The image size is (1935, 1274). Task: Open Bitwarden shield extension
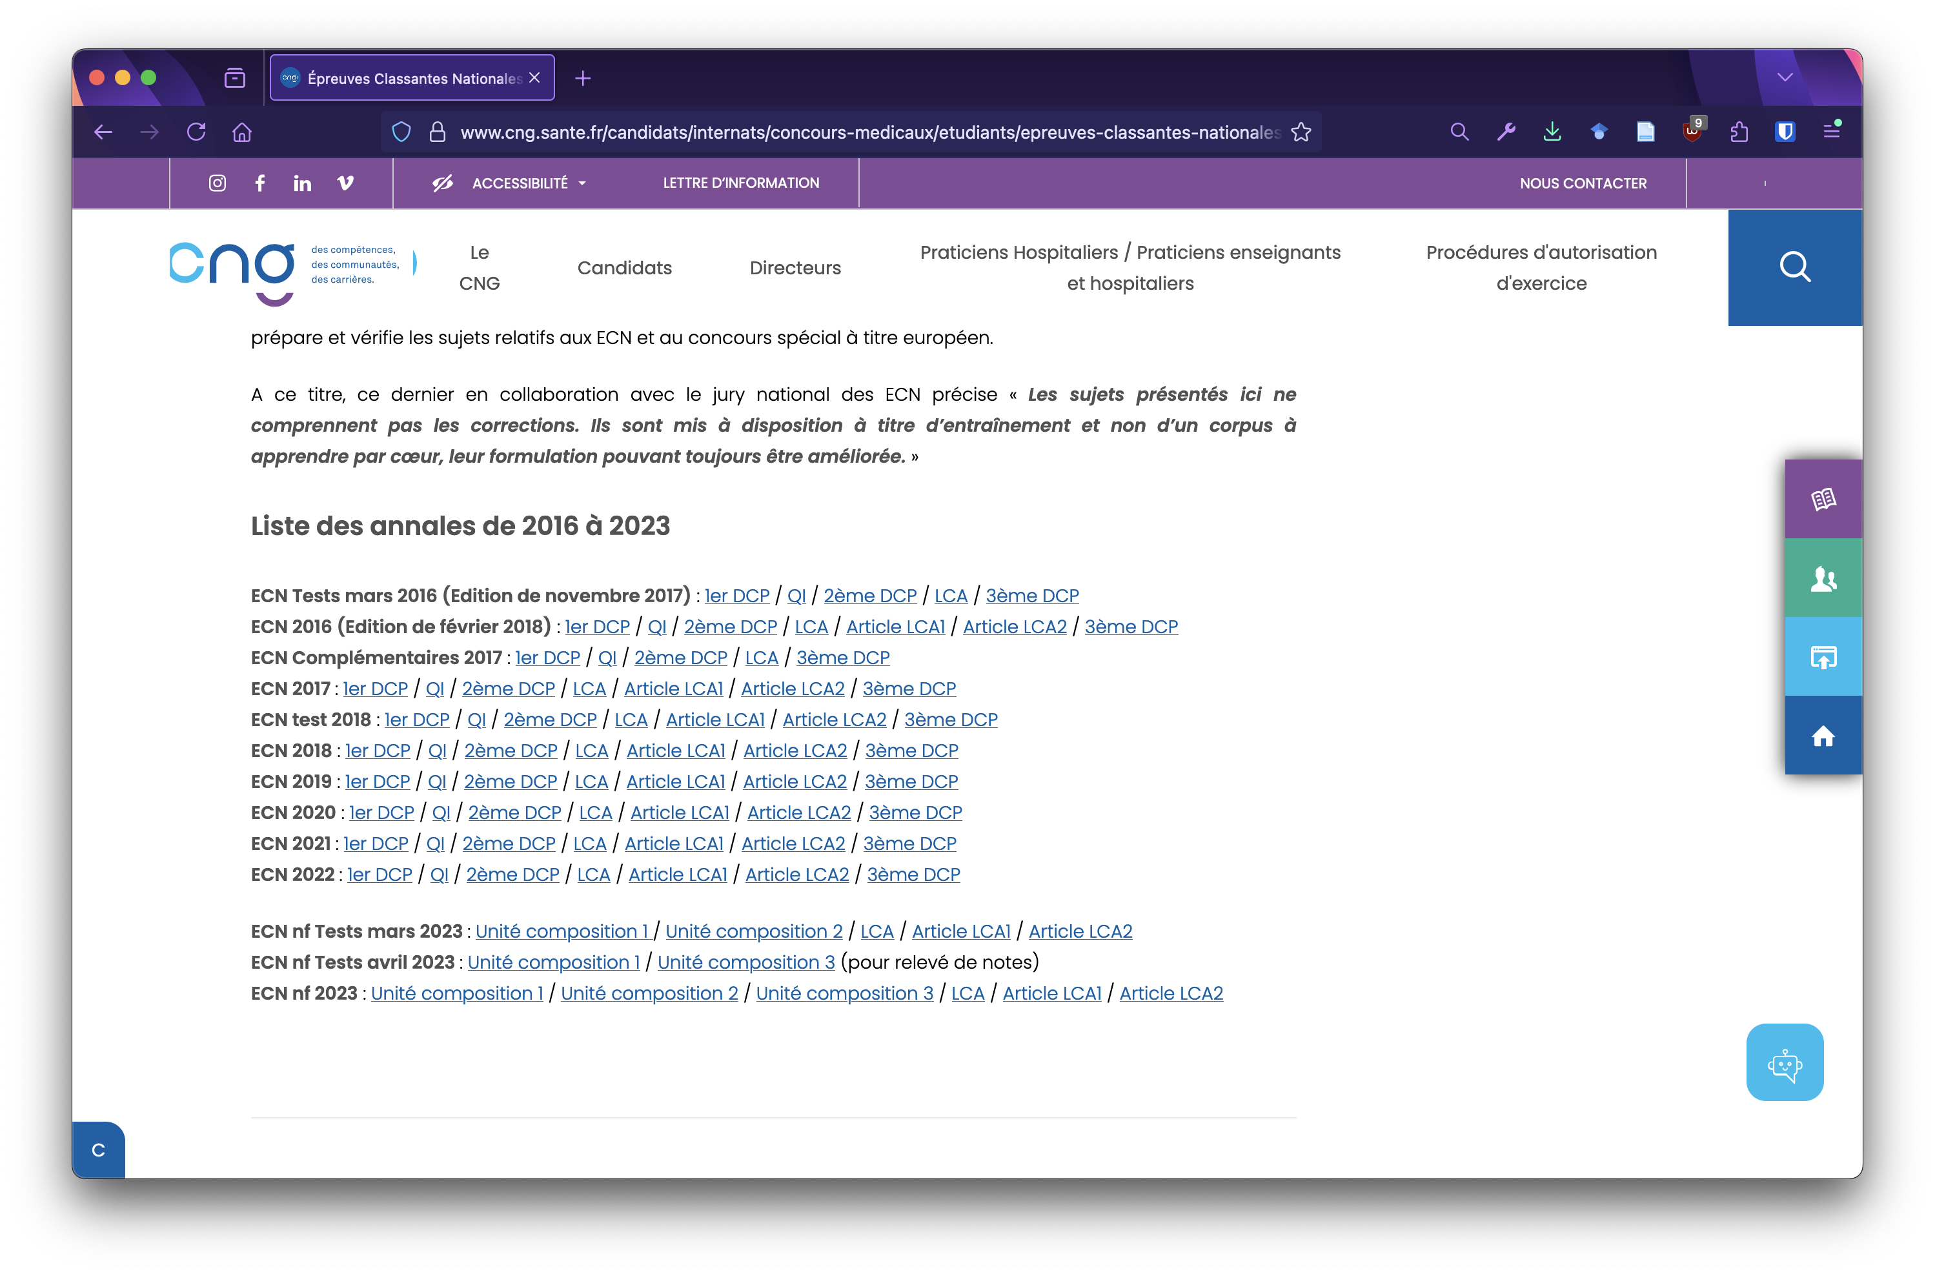tap(1785, 132)
